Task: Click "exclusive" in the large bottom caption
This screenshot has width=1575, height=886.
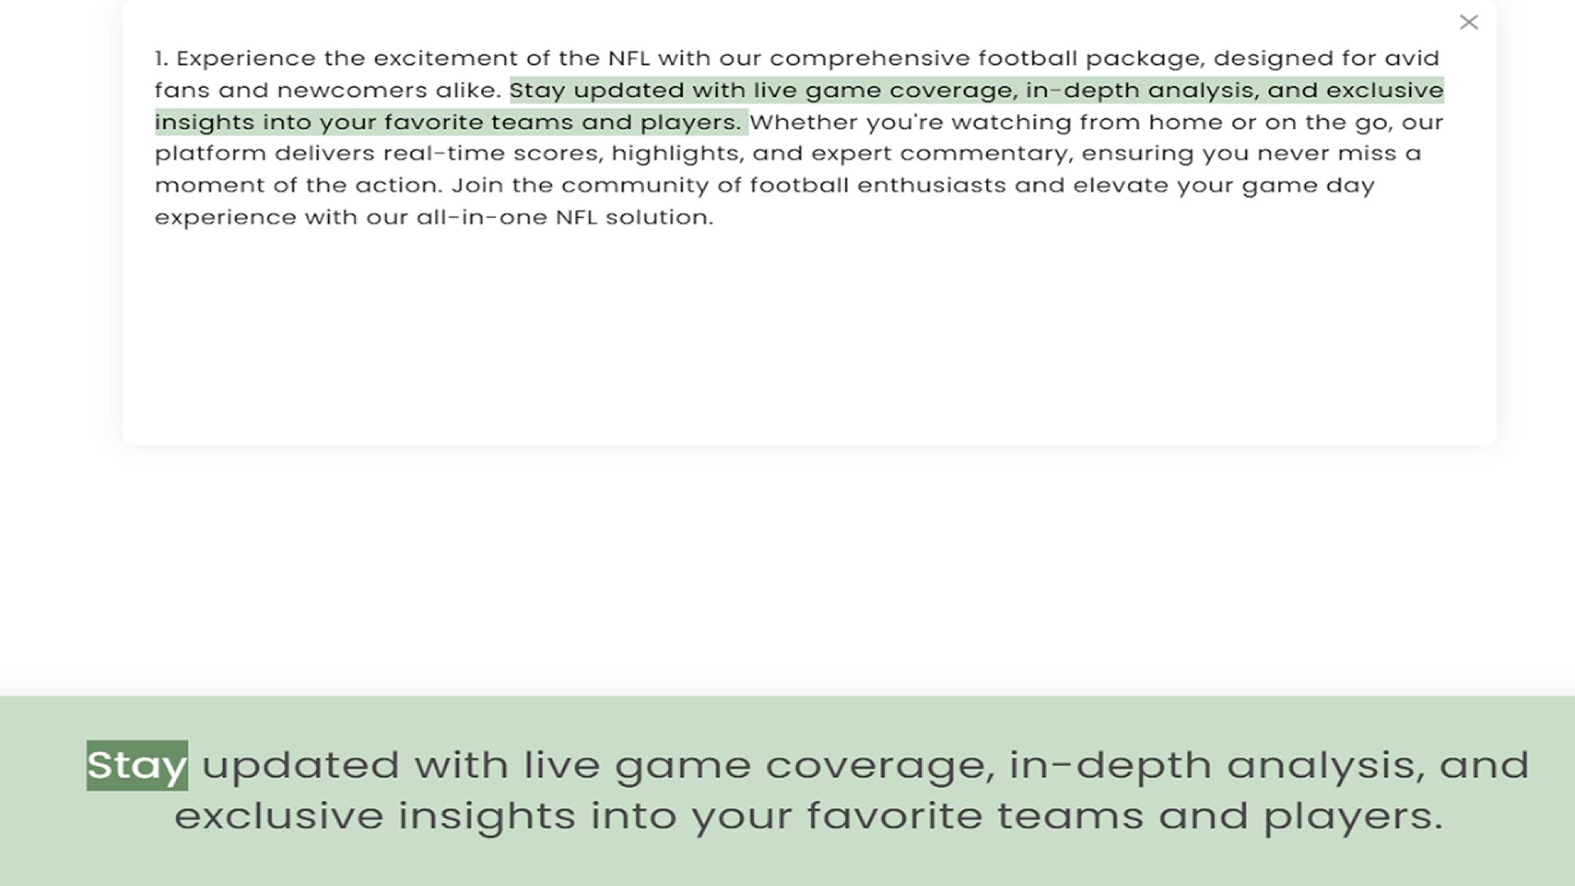Action: [x=279, y=816]
